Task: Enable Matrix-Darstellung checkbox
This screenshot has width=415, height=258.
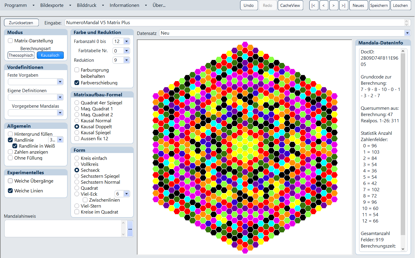Action: (x=10, y=41)
